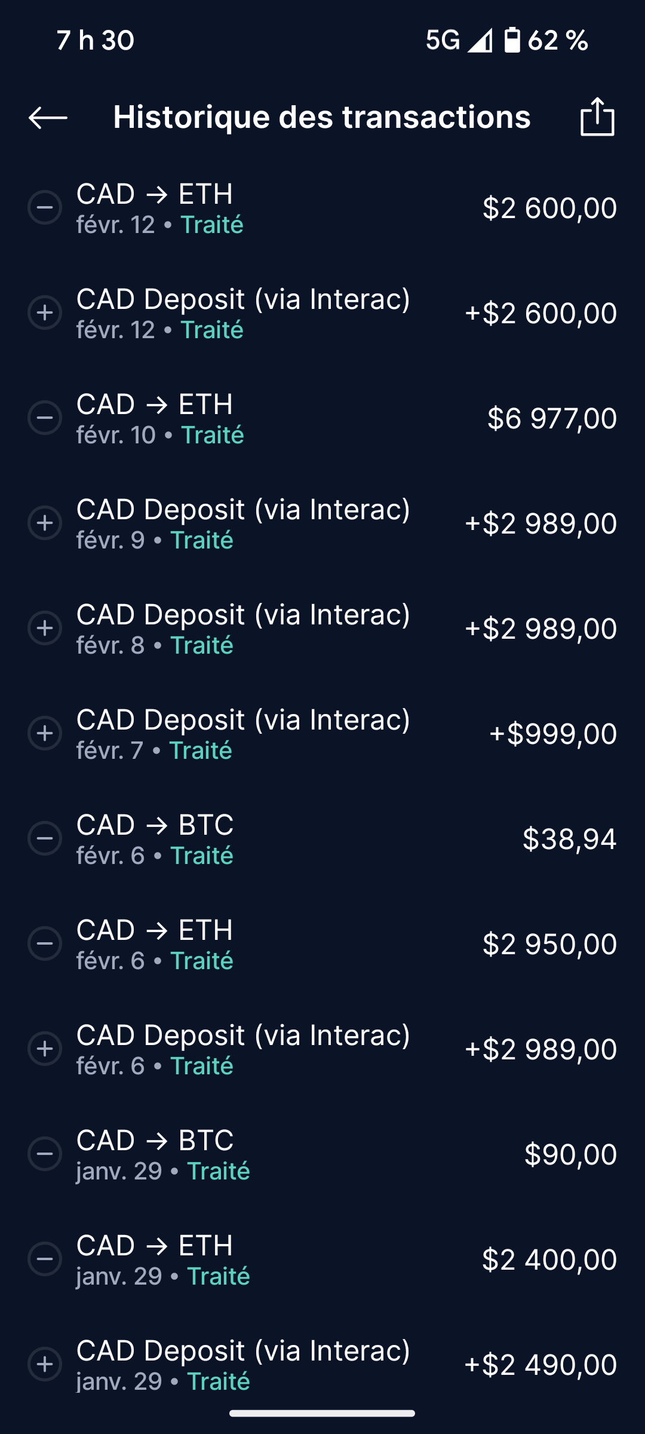Open the $38,94 CAD → BTC transaction
The height and width of the screenshot is (1434, 645).
[322, 839]
